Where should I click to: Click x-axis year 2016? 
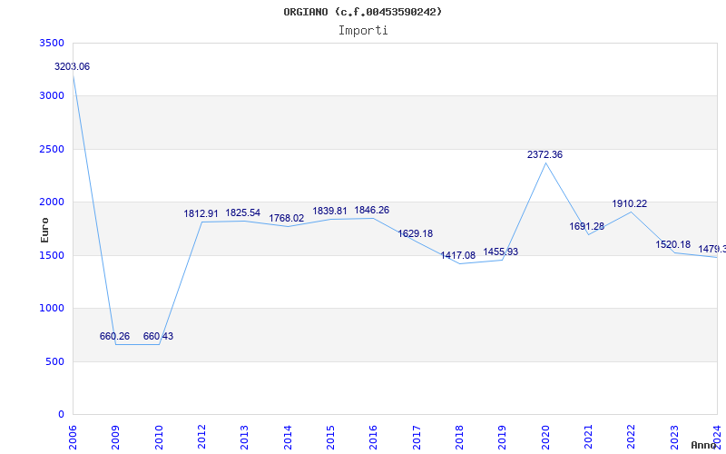(x=374, y=438)
